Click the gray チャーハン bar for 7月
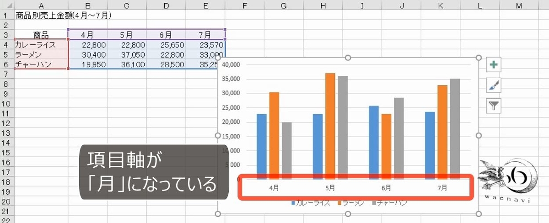549x223 pixels. coord(455,129)
